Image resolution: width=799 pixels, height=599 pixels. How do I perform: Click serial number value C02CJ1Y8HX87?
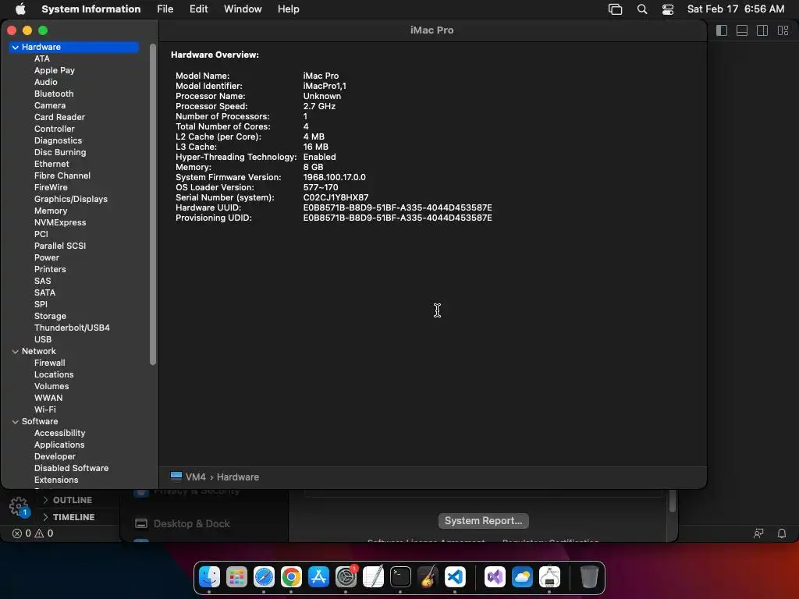click(x=336, y=197)
